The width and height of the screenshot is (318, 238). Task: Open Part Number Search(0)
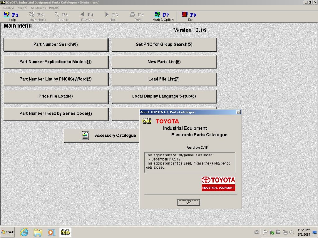tap(56, 44)
